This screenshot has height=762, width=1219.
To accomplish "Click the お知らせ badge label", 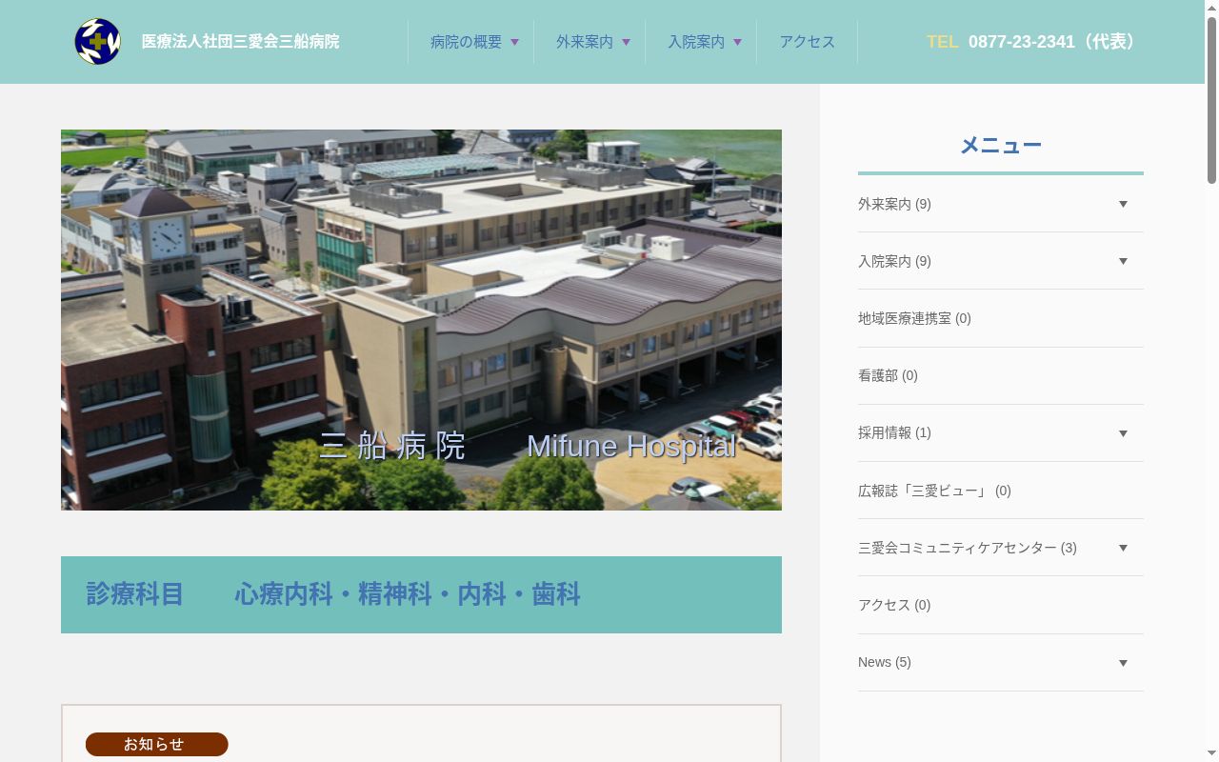I will pyautogui.click(x=157, y=744).
